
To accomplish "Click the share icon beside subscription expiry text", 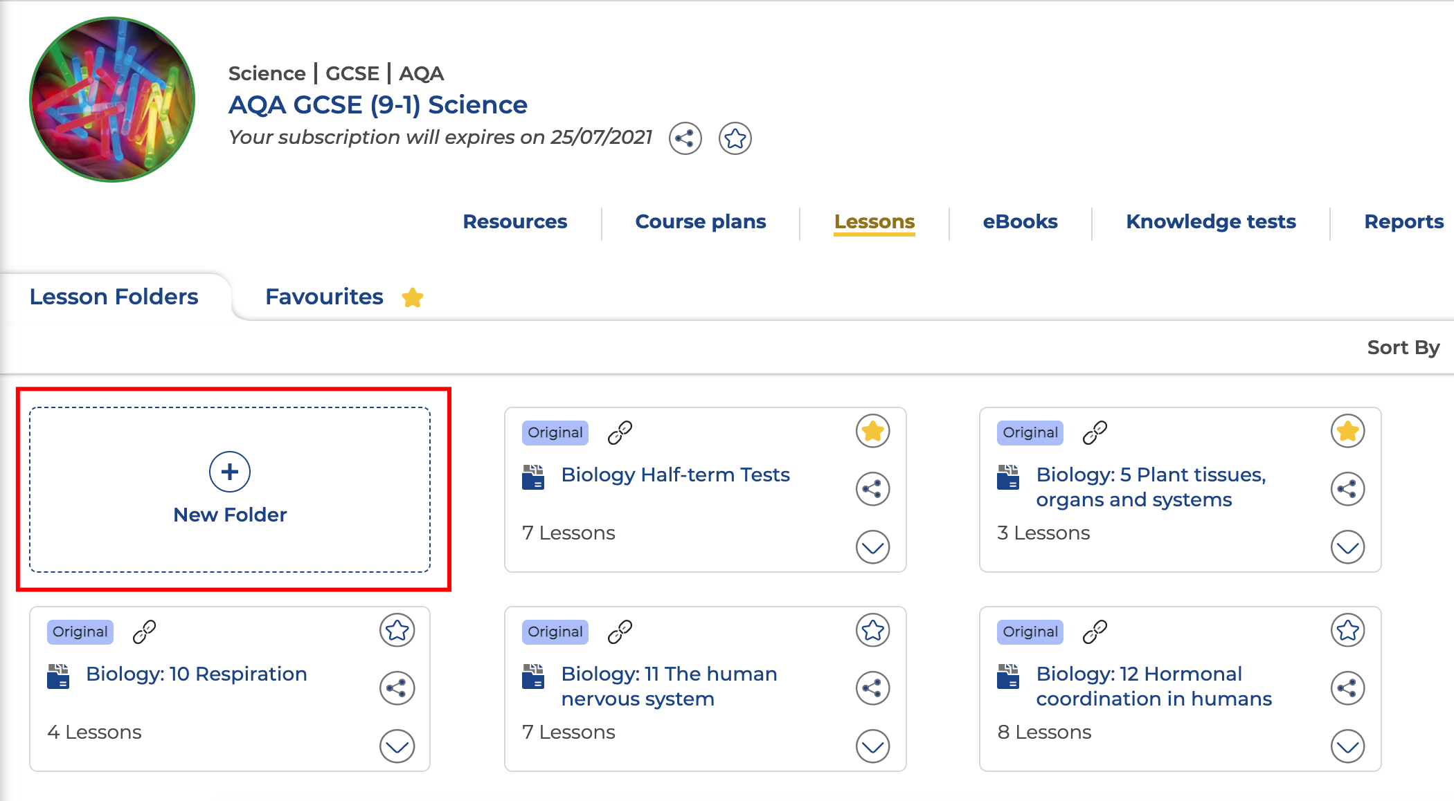I will point(685,138).
